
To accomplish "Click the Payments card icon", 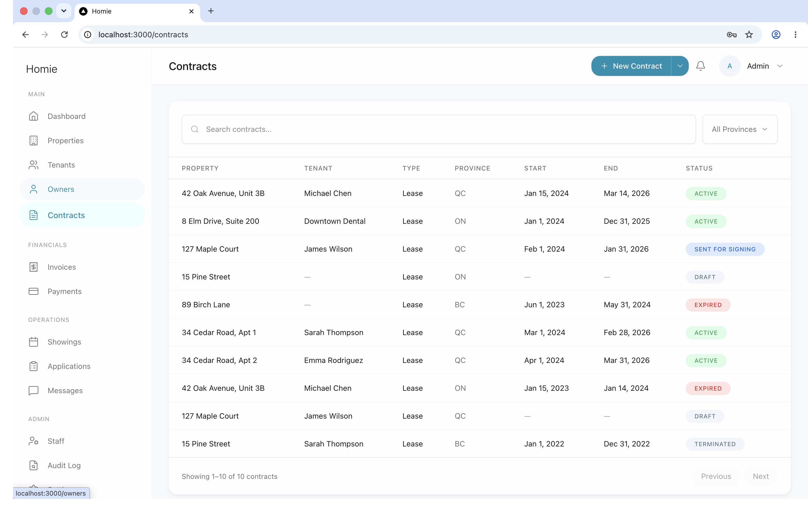I will pos(34,291).
